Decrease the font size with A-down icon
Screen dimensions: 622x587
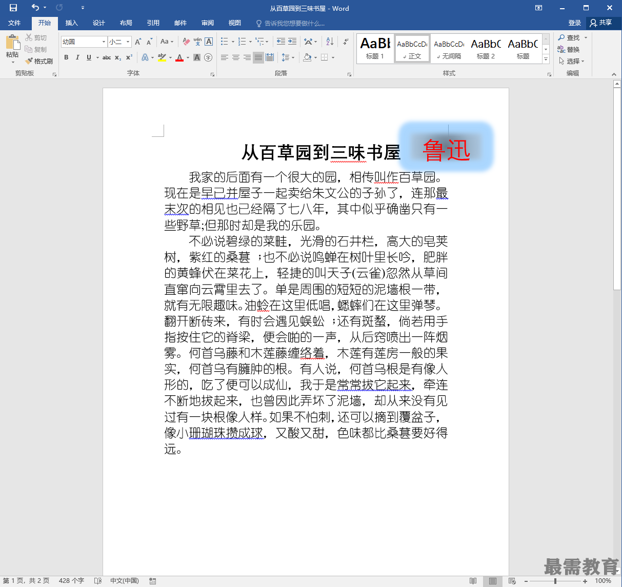coord(149,42)
